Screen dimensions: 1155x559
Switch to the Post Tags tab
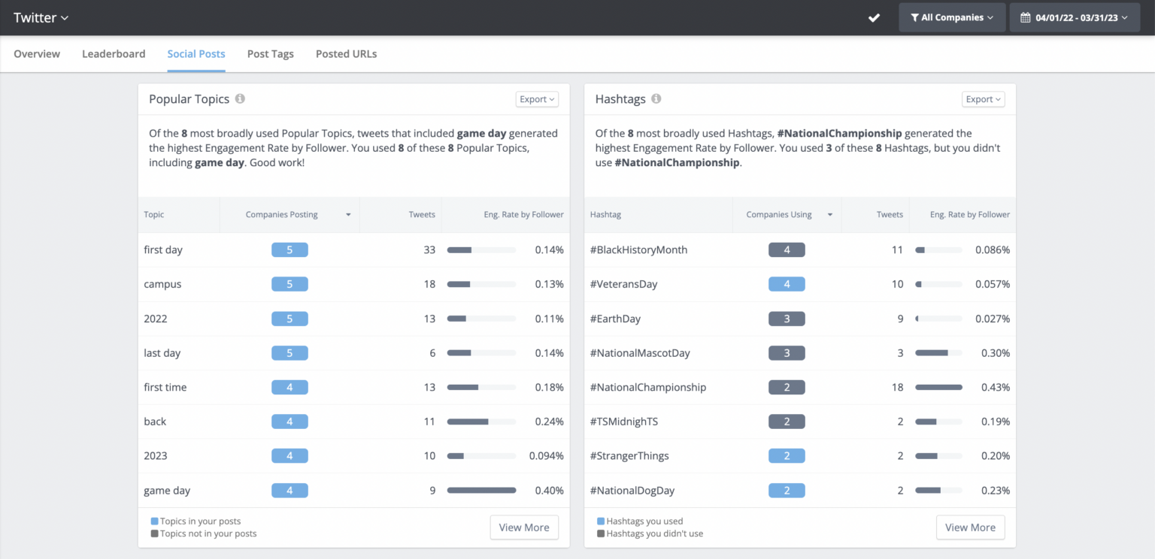[x=270, y=53]
